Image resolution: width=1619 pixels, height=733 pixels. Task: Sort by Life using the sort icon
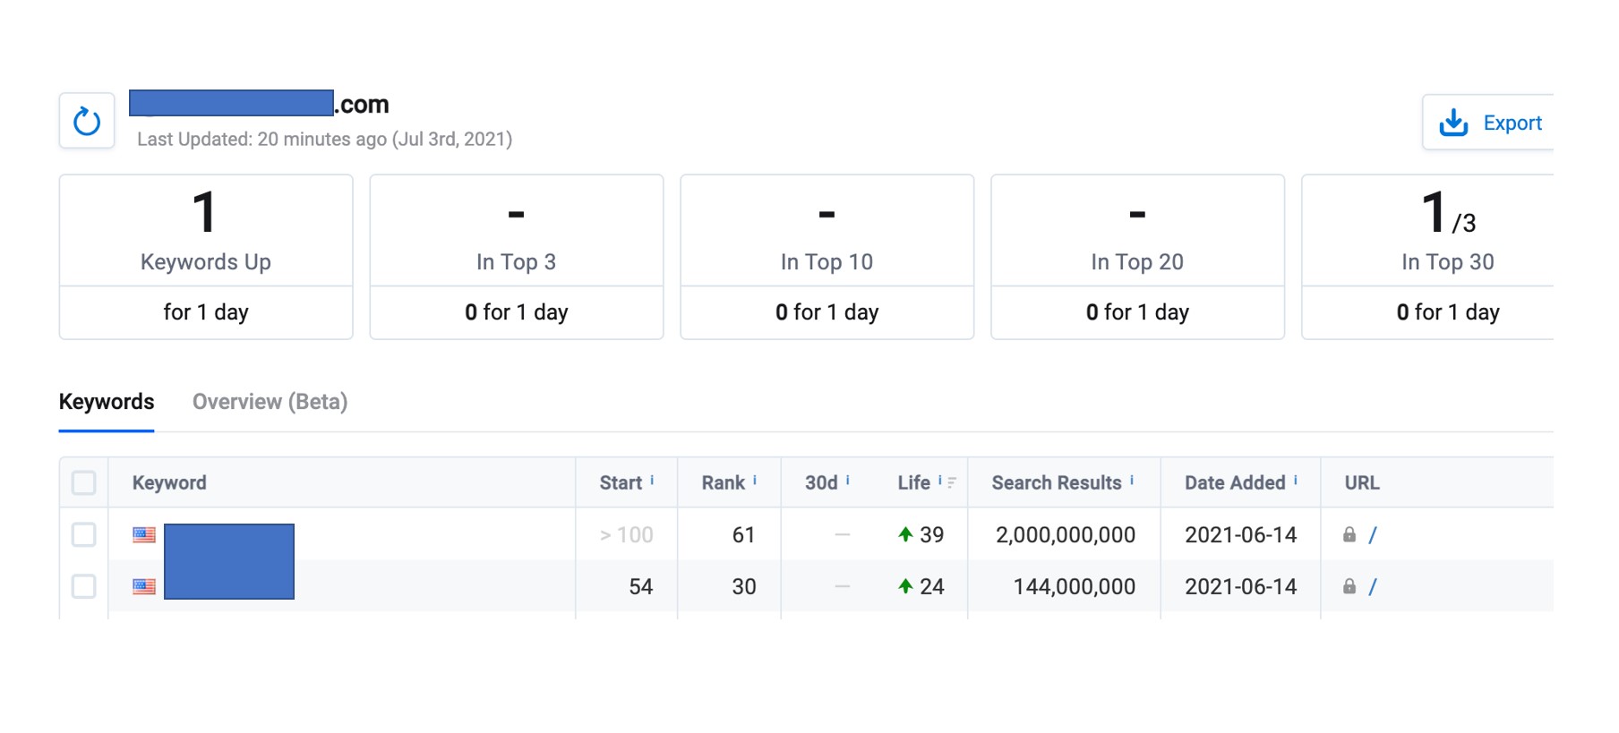click(x=952, y=482)
